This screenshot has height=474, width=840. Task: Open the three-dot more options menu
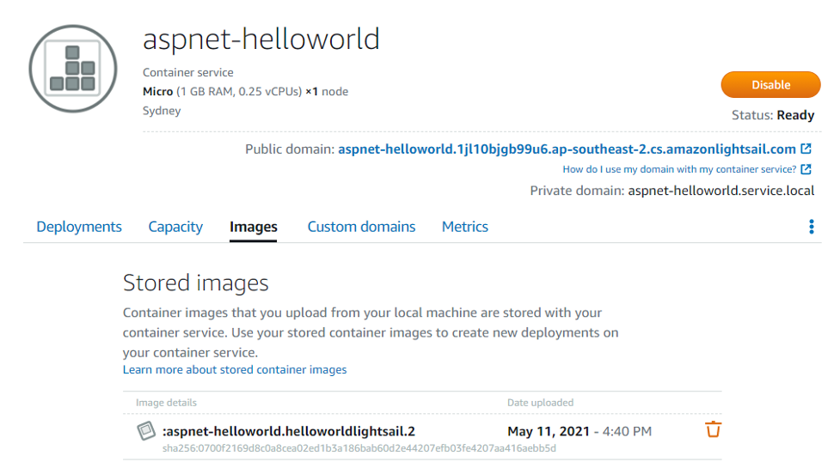point(811,227)
